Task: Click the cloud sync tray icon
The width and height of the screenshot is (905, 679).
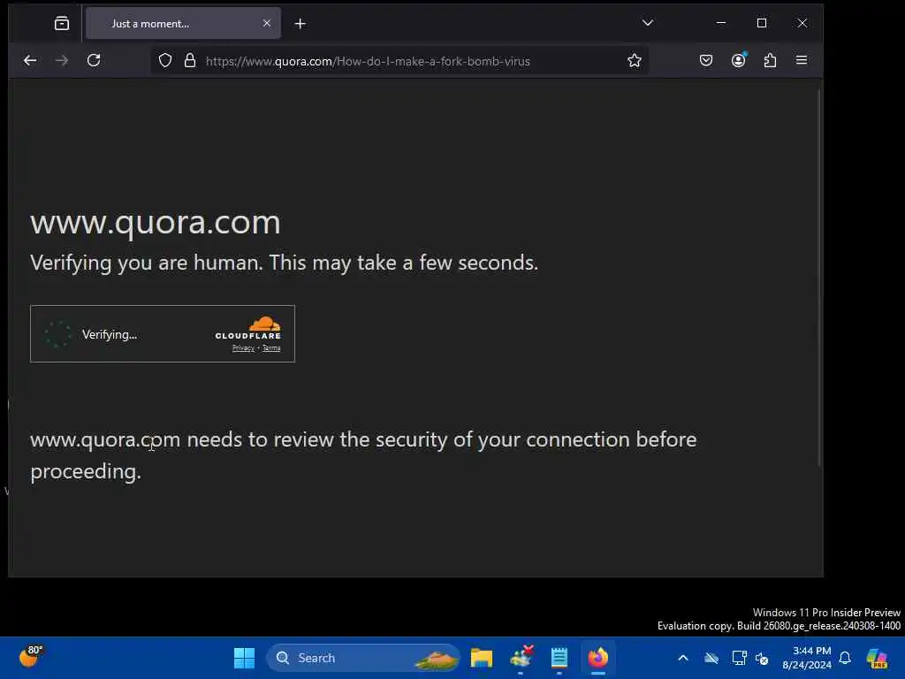Action: 711,658
